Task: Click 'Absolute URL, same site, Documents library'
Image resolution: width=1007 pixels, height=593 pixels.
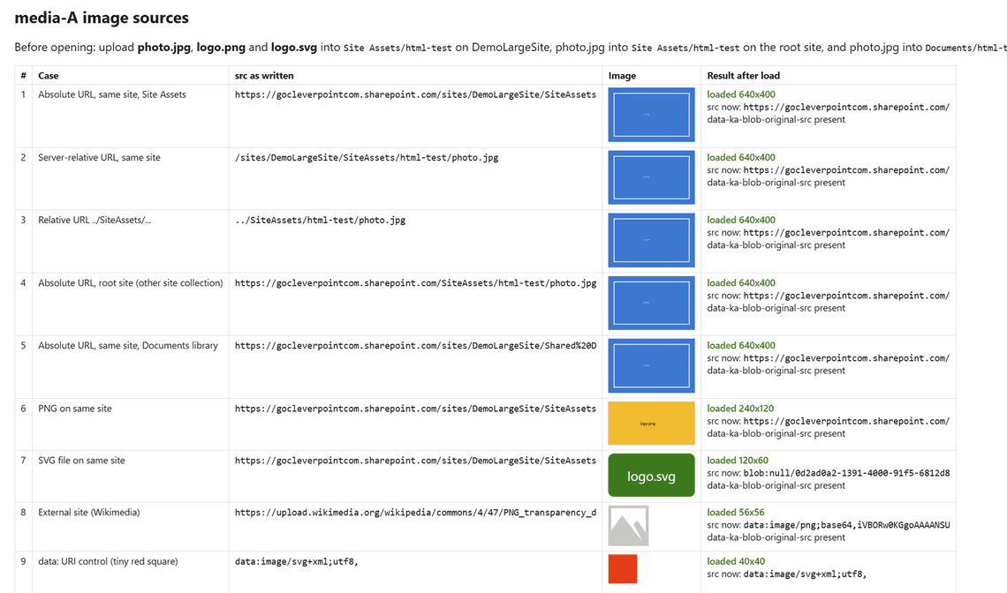Action: tap(128, 345)
